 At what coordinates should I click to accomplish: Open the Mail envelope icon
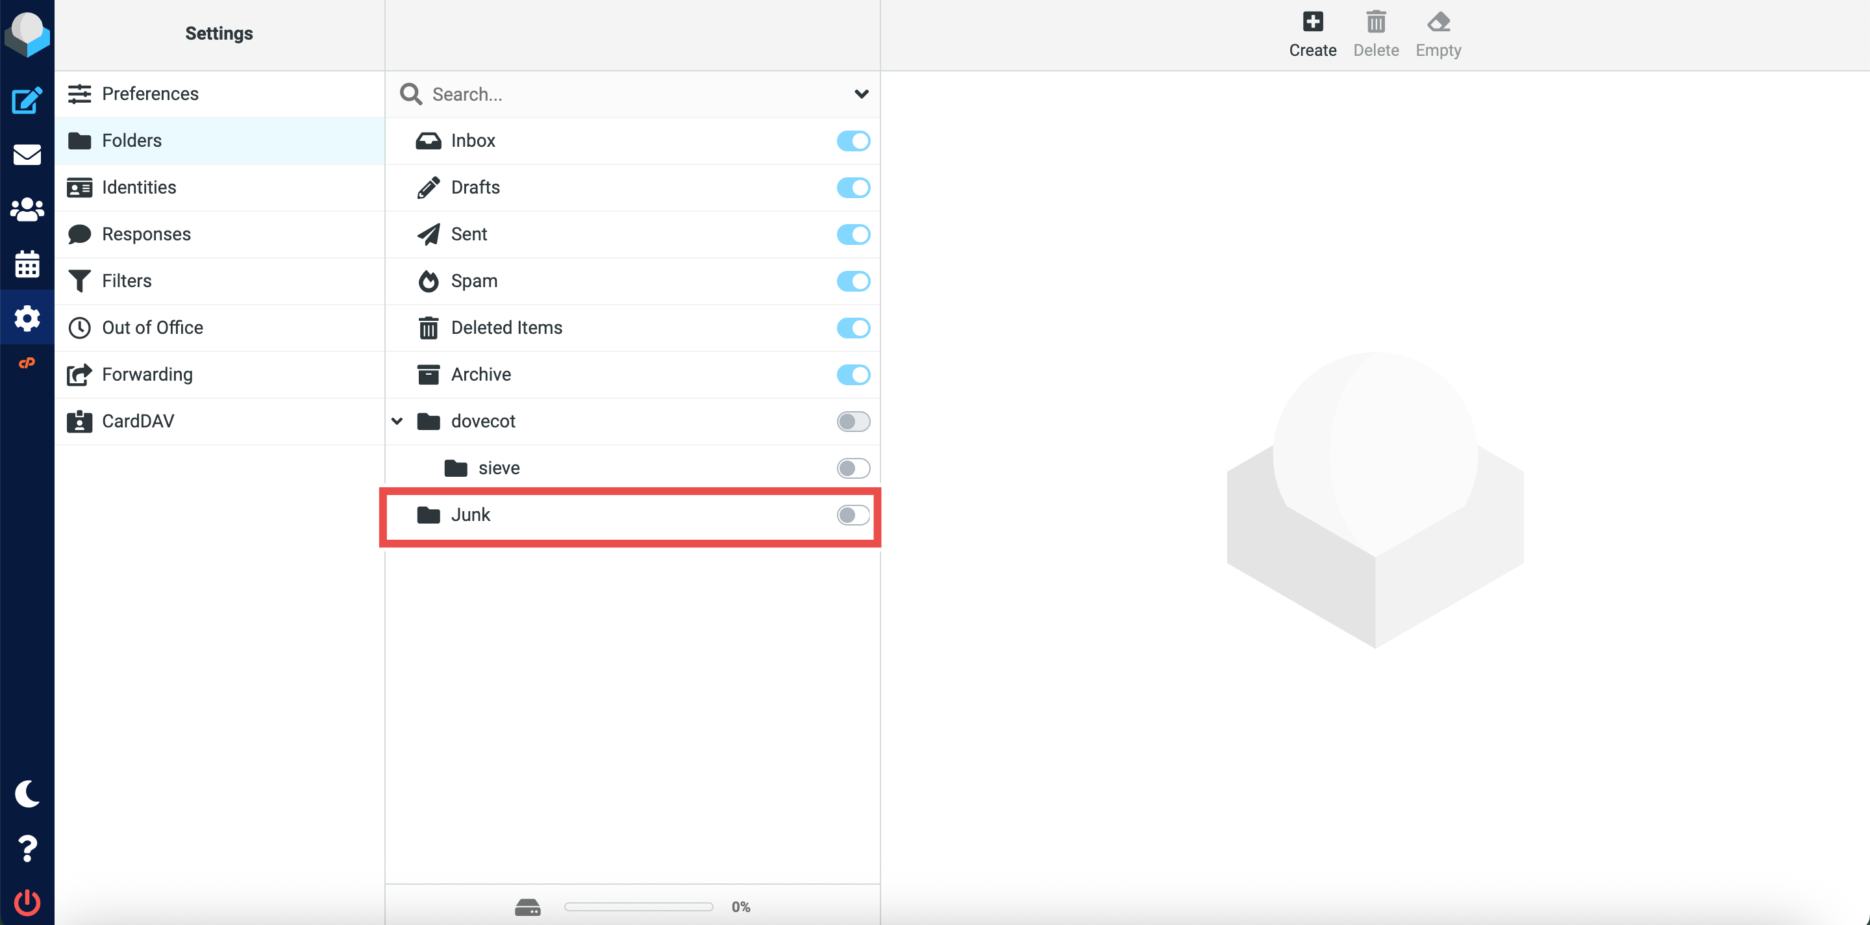click(x=27, y=155)
